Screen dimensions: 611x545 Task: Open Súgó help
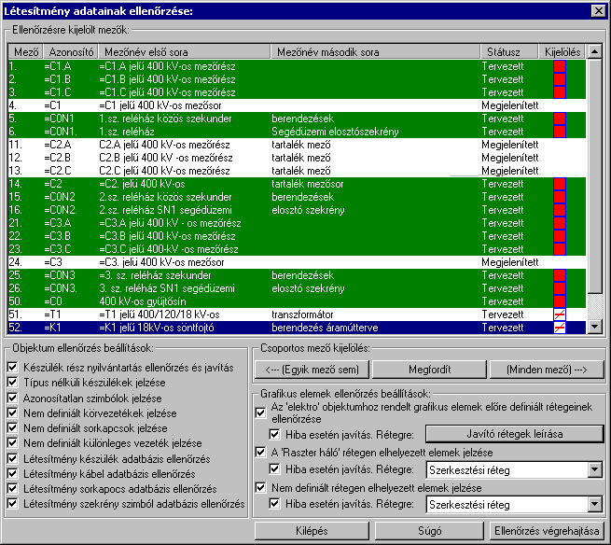coord(429,531)
